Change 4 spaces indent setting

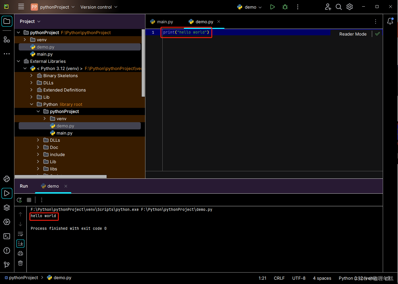pos(322,278)
